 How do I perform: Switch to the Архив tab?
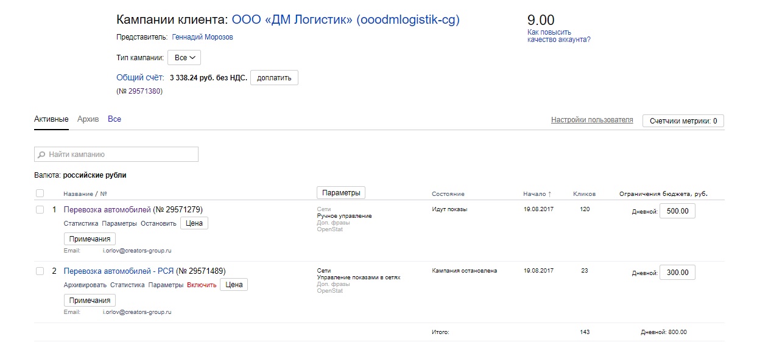(x=88, y=119)
